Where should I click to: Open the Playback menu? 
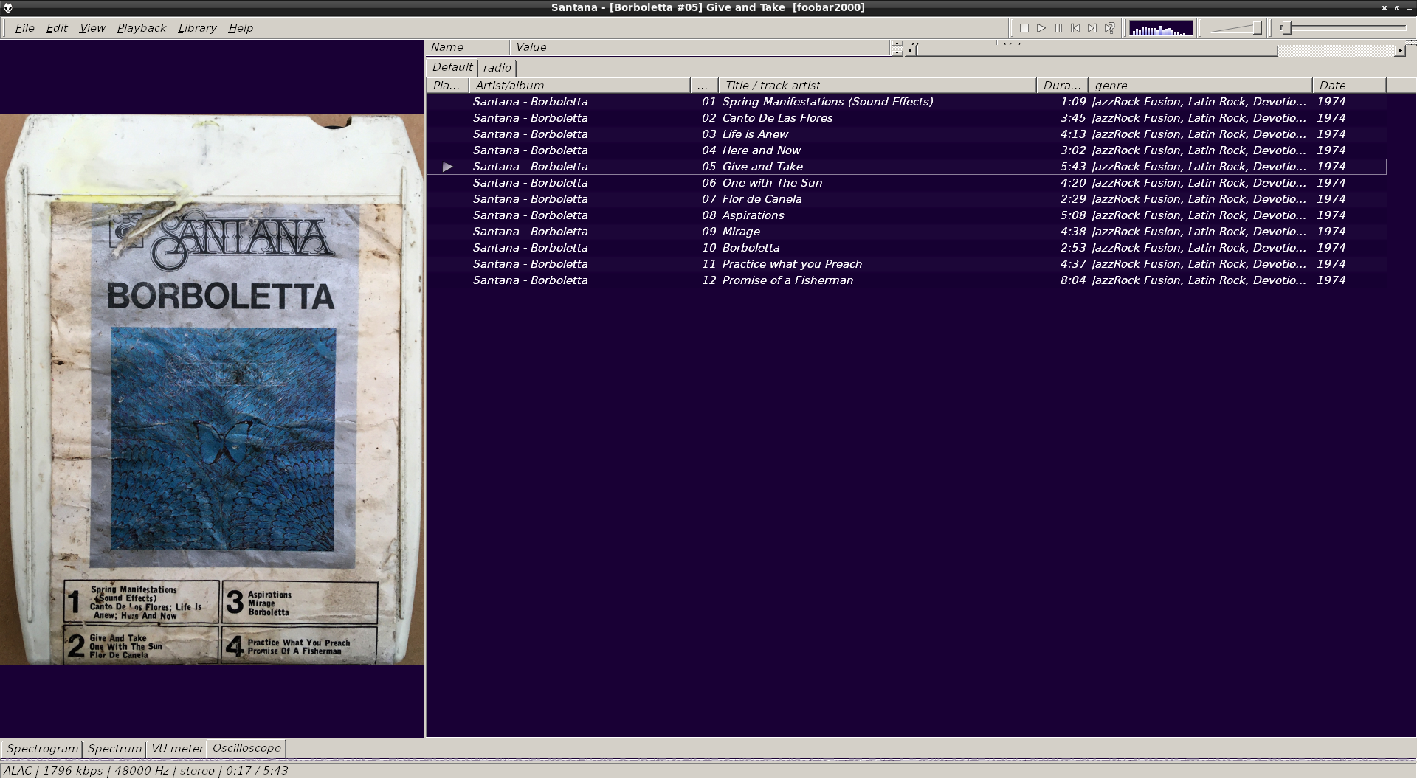141,28
